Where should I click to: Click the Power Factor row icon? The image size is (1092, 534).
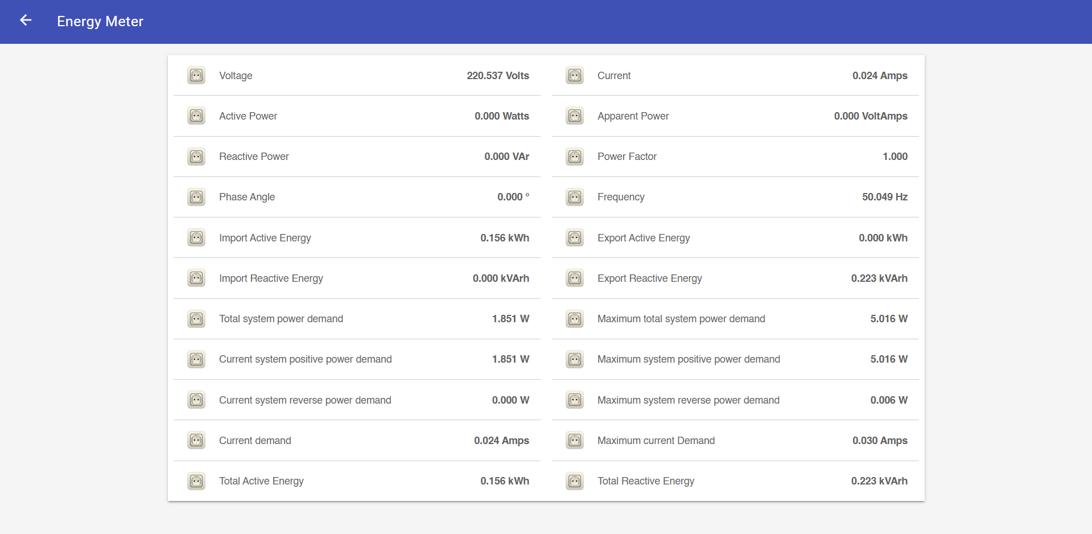[575, 157]
